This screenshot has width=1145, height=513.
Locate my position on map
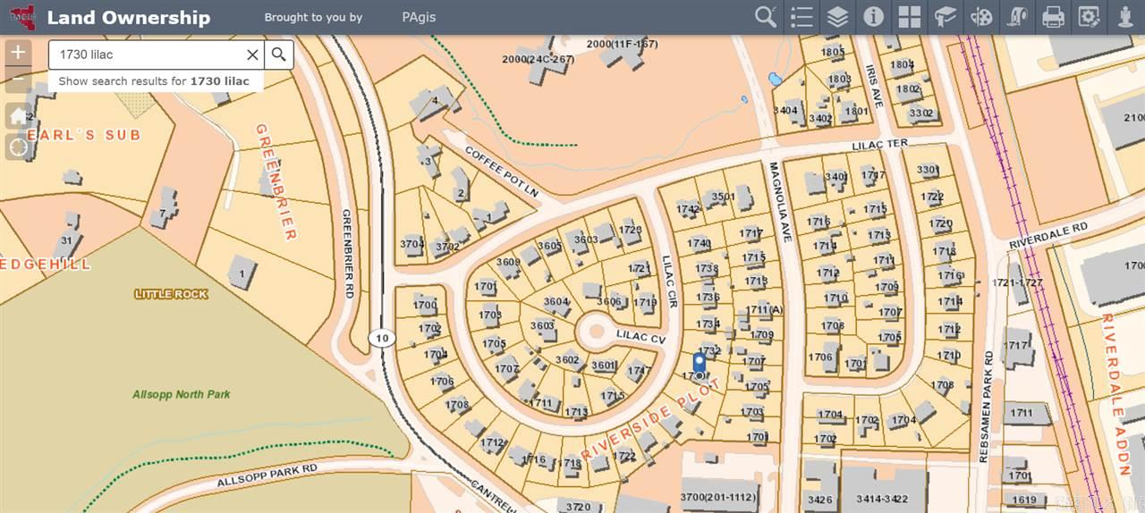click(x=18, y=147)
